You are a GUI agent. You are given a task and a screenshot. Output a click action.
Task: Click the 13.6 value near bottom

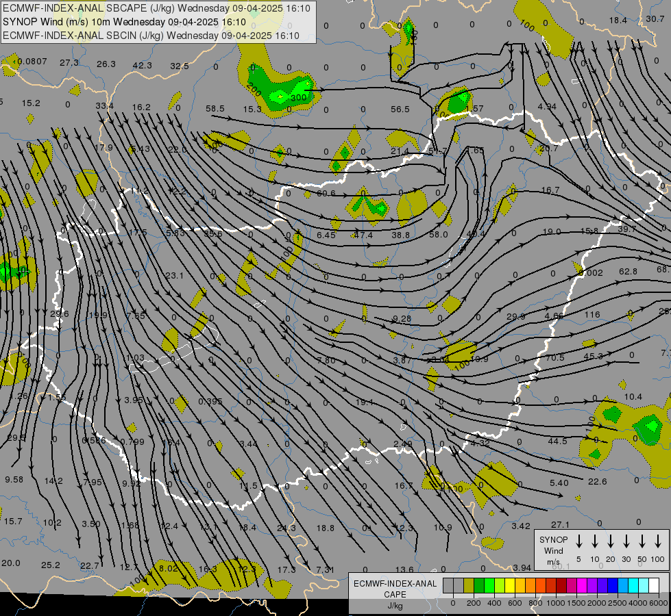(404, 569)
